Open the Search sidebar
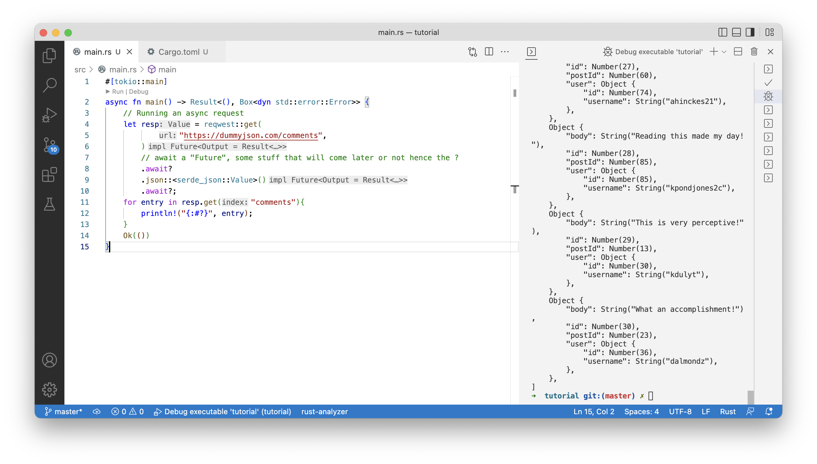Viewport: 817px width, 464px height. [50, 85]
